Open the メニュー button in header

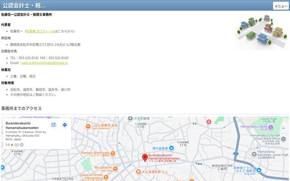click(x=281, y=6)
